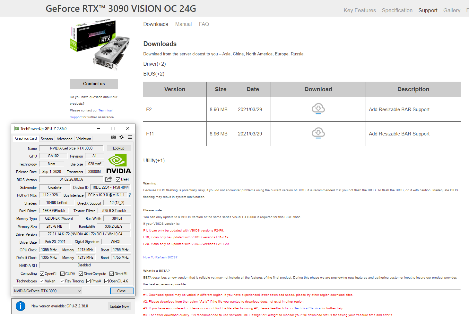Click the Version column header

175,89
